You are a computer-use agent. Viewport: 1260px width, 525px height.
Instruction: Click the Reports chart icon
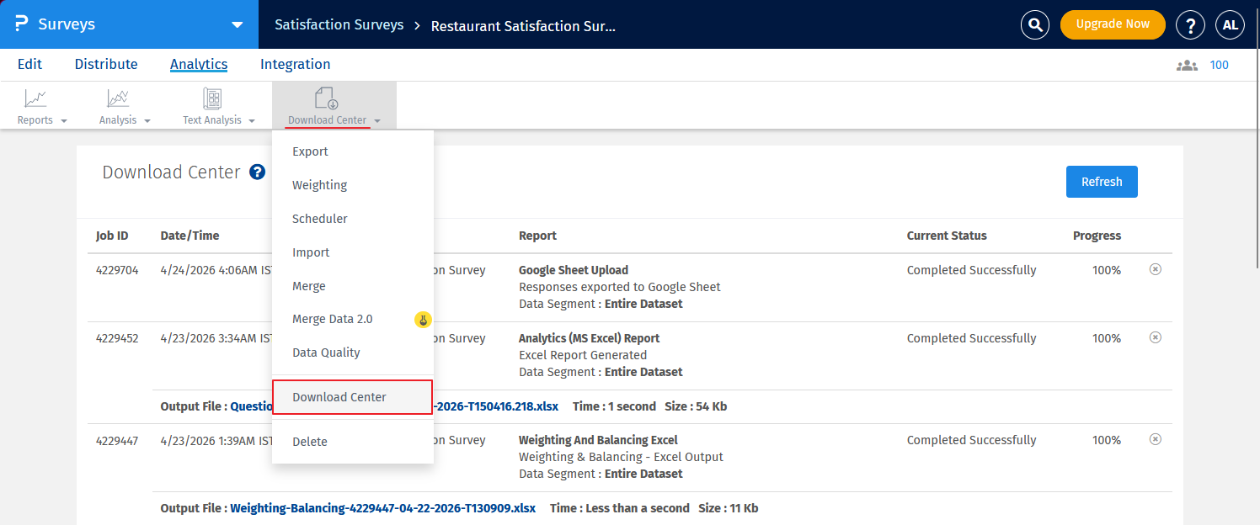(35, 99)
